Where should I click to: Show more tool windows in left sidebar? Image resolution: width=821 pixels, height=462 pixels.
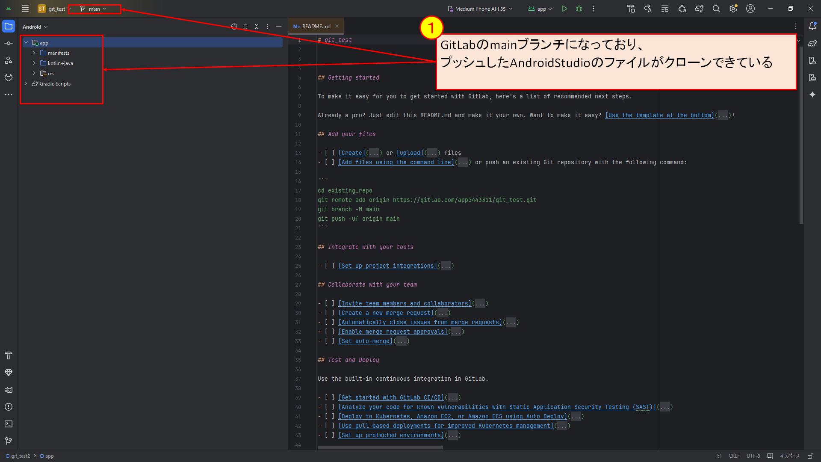pyautogui.click(x=9, y=95)
